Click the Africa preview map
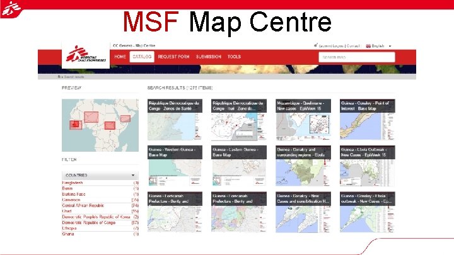The image size is (454, 255). pos(100,125)
